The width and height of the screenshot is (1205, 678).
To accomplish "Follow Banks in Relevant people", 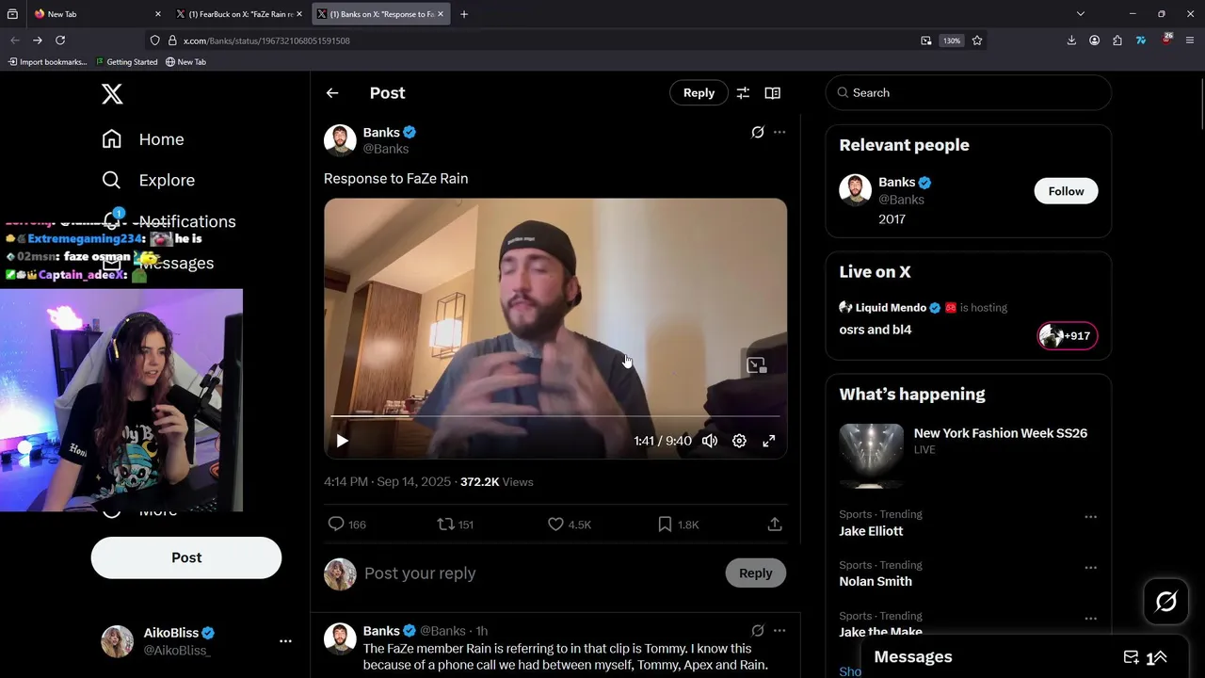I will tap(1066, 191).
